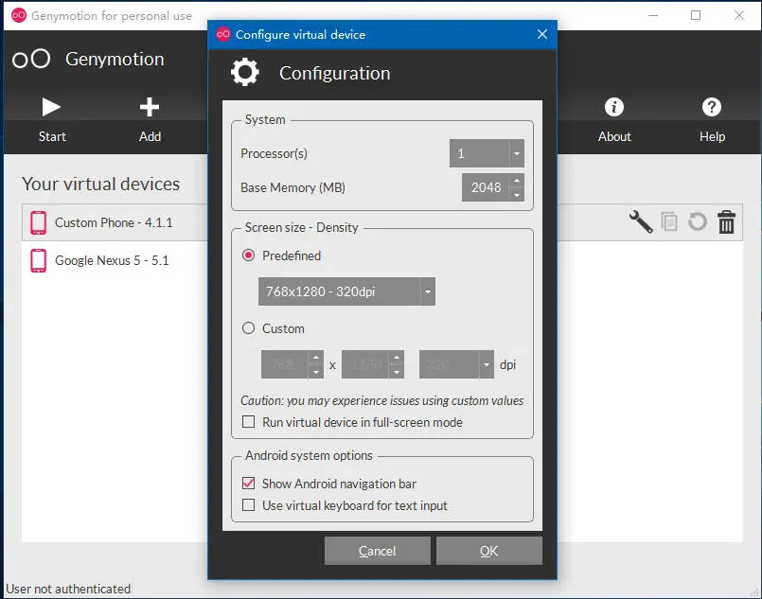Click the custom height field 1280
Image resolution: width=762 pixels, height=599 pixels.
365,364
